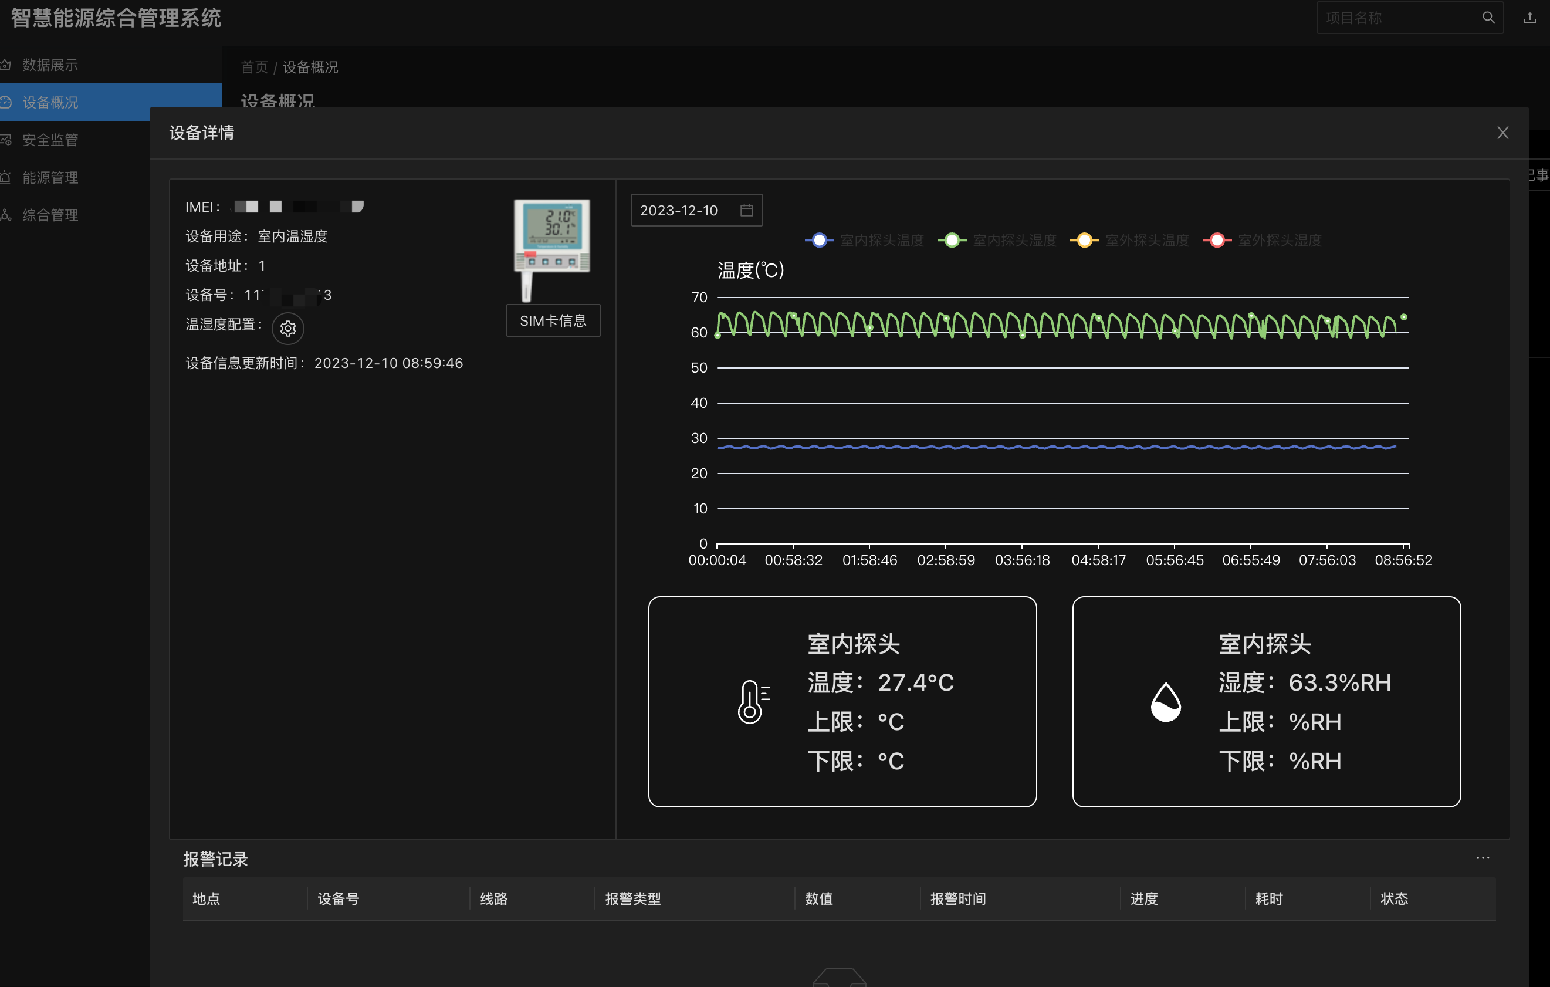Screen dimensions: 1550x987
Task: Open 数据展示 in sidebar
Action: (50, 65)
